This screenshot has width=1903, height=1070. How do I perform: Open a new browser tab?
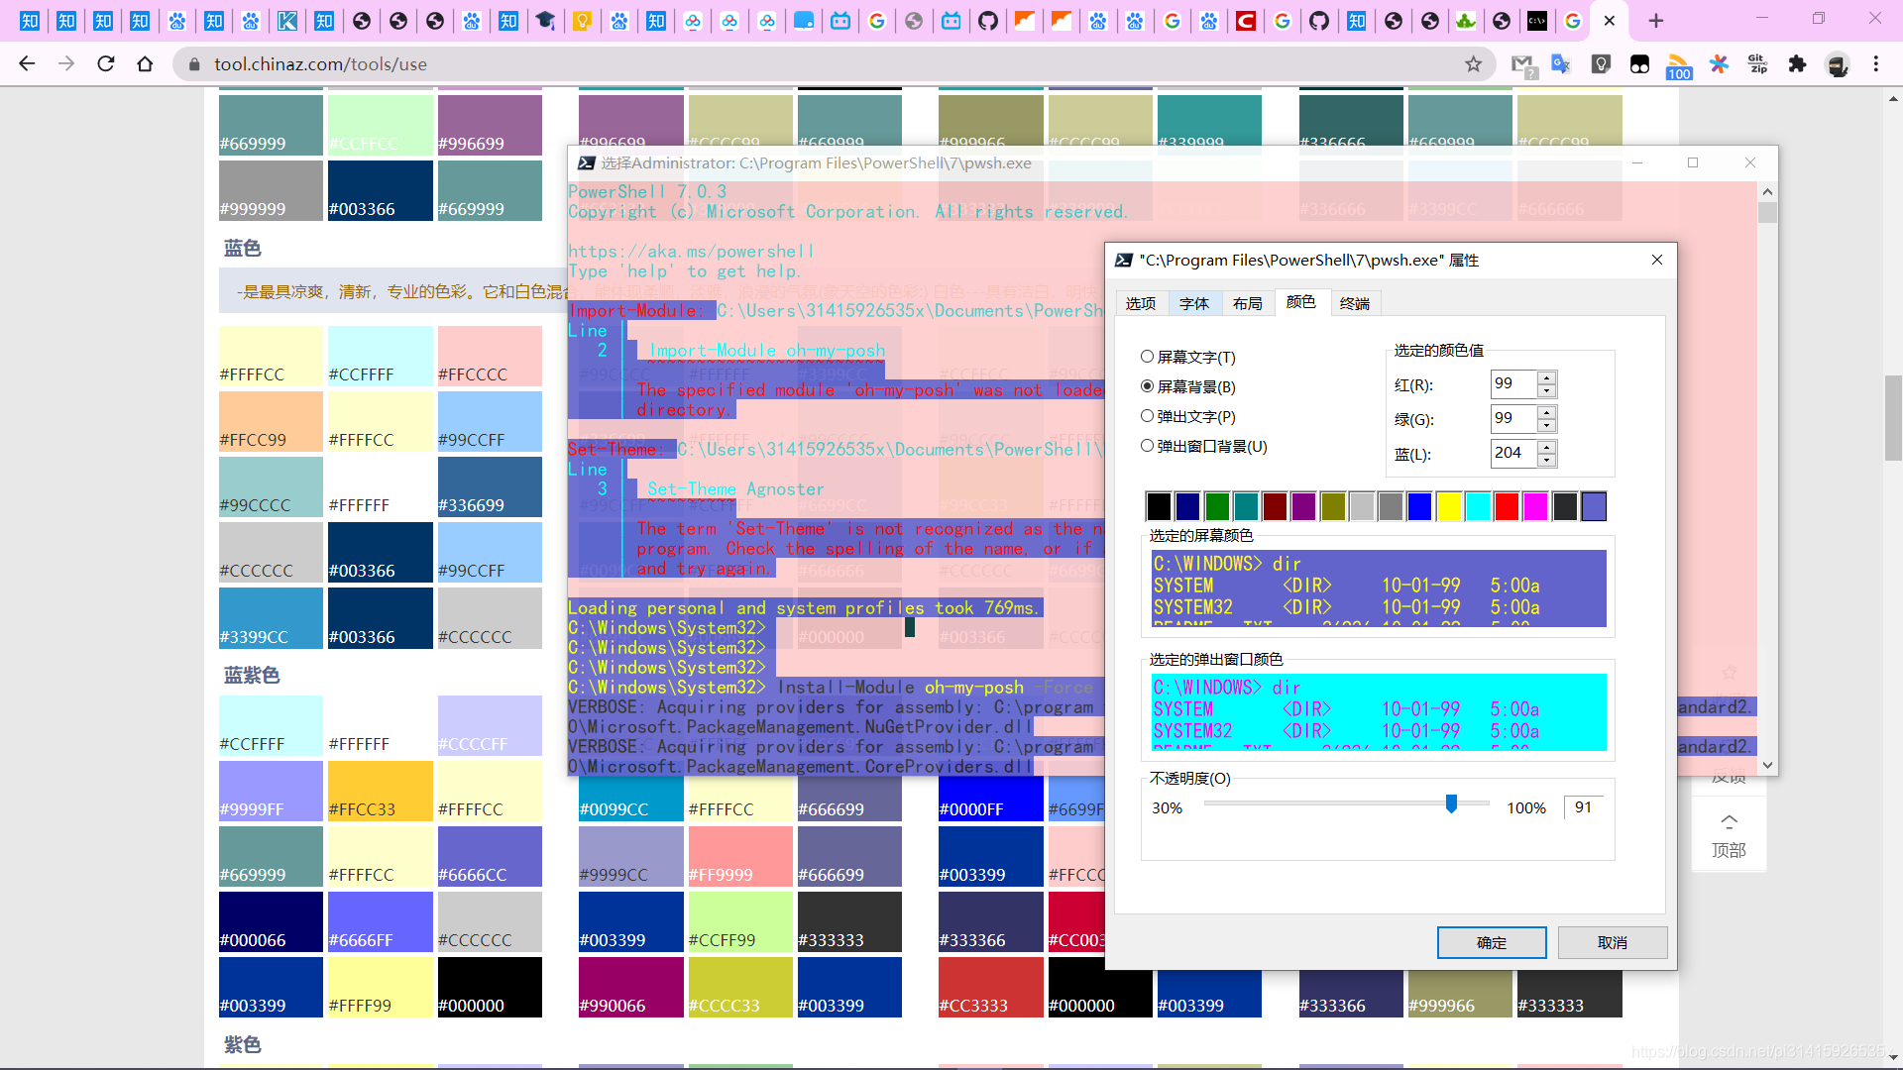pos(1656,20)
